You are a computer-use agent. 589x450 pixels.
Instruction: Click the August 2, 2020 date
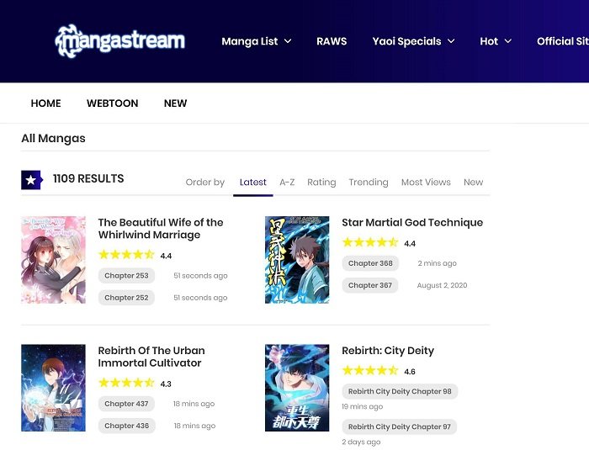pyautogui.click(x=442, y=285)
